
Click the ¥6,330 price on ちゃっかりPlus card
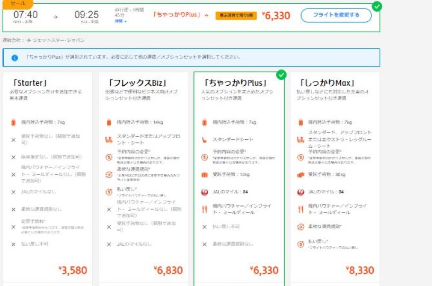(x=264, y=270)
